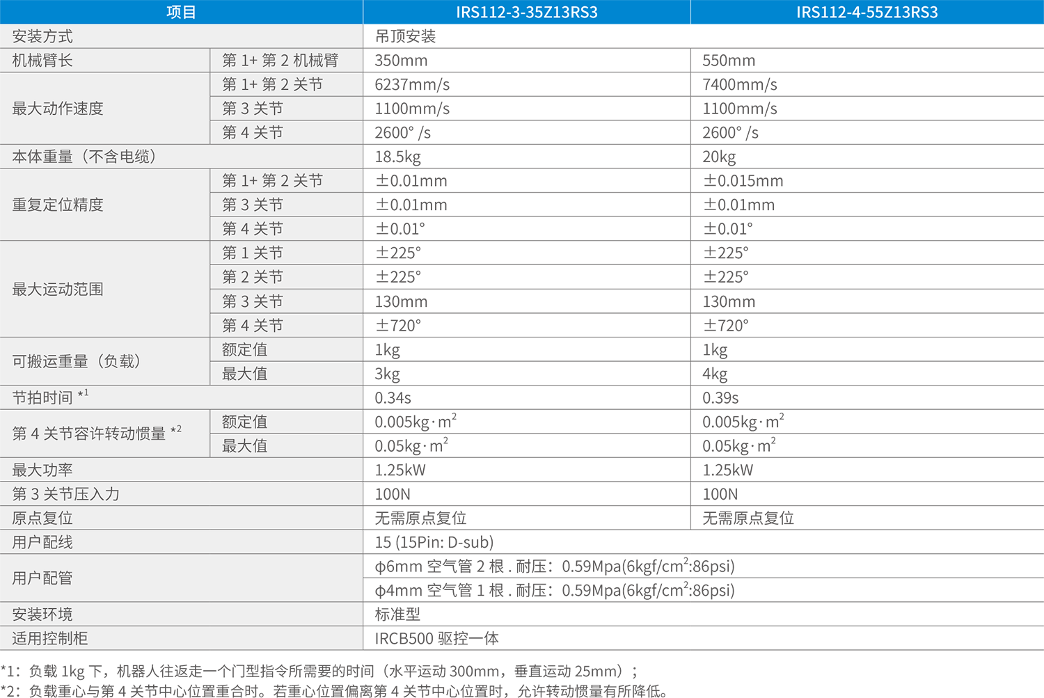This screenshot has height=698, width=1044.
Task: Click the 6237mm/s speed value
Action: (412, 85)
